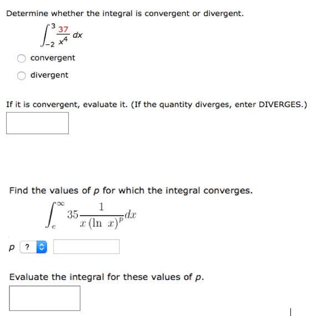Open the '?' comparison dropdown beside p
317x316 pixels.
[x=34, y=247]
